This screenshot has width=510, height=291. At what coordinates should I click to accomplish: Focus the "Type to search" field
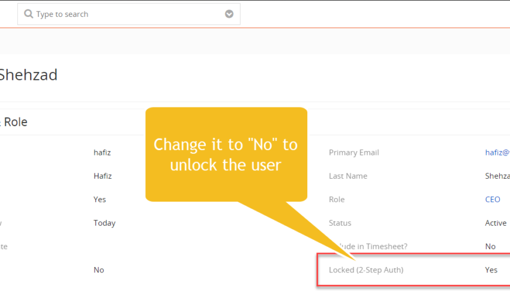(x=129, y=14)
